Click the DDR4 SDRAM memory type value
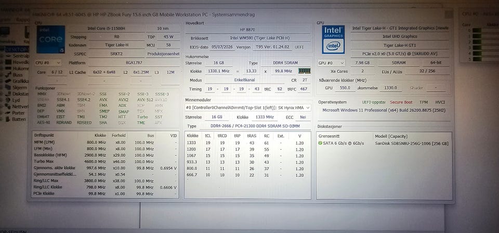This screenshot has width=499, height=233. pyautogui.click(x=285, y=63)
